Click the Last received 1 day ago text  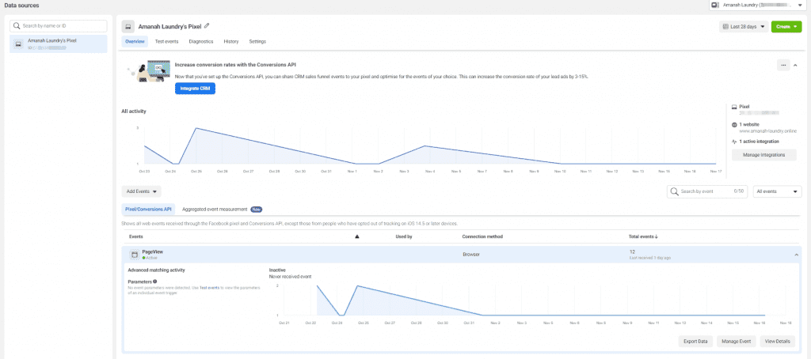(650, 257)
